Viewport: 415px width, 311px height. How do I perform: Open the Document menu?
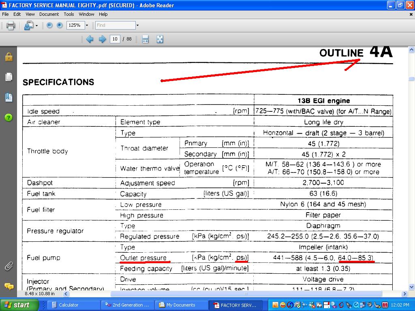(x=49, y=14)
